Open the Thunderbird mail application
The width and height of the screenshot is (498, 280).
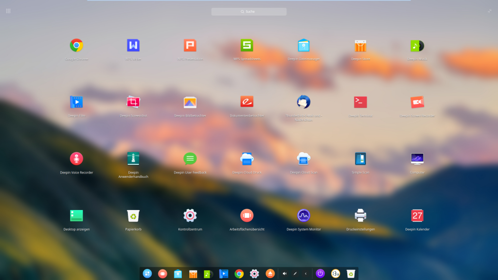304,102
